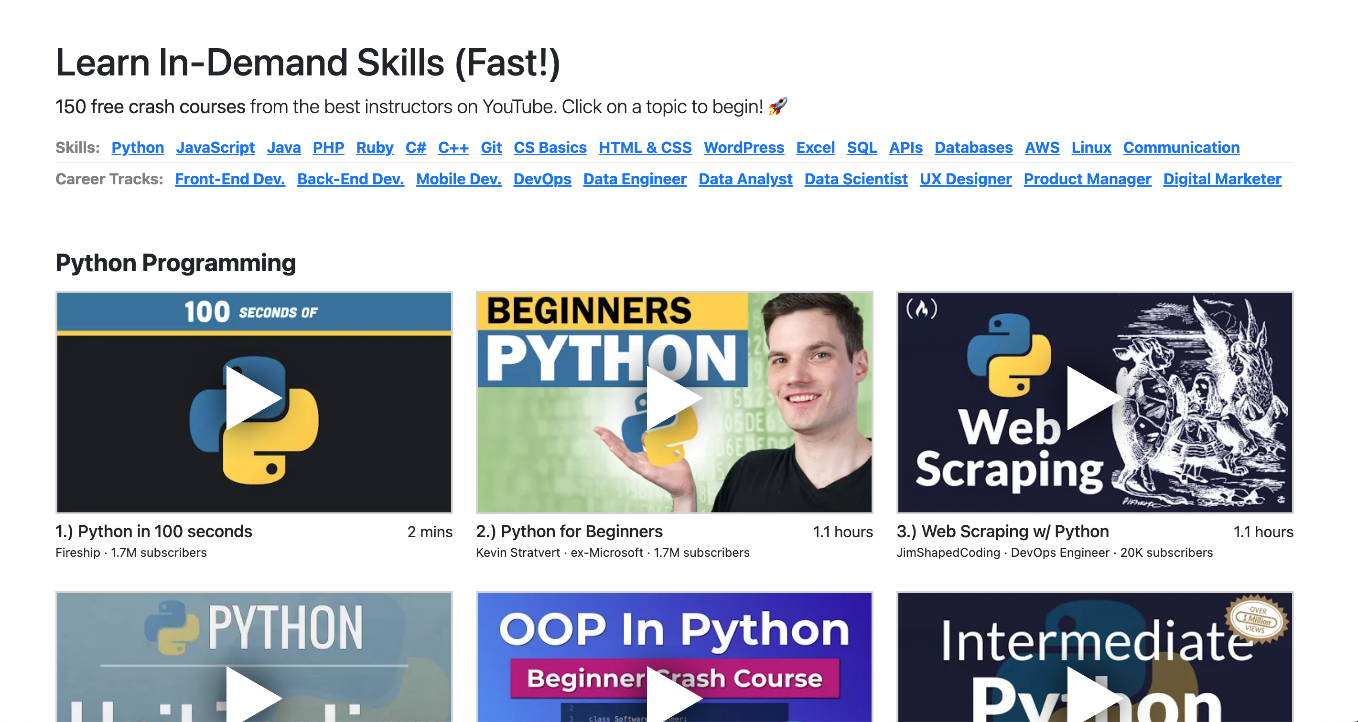This screenshot has height=722, width=1358.
Task: Open the C# skill link
Action: point(416,148)
